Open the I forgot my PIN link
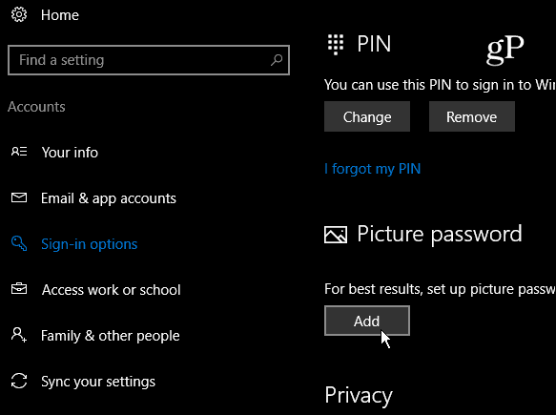Screen dimensions: 556x415 pyautogui.click(x=372, y=169)
